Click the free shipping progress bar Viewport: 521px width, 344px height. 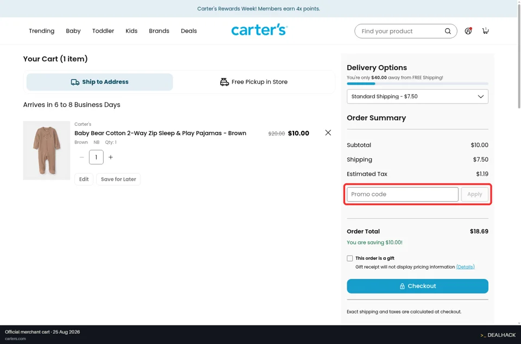(417, 84)
